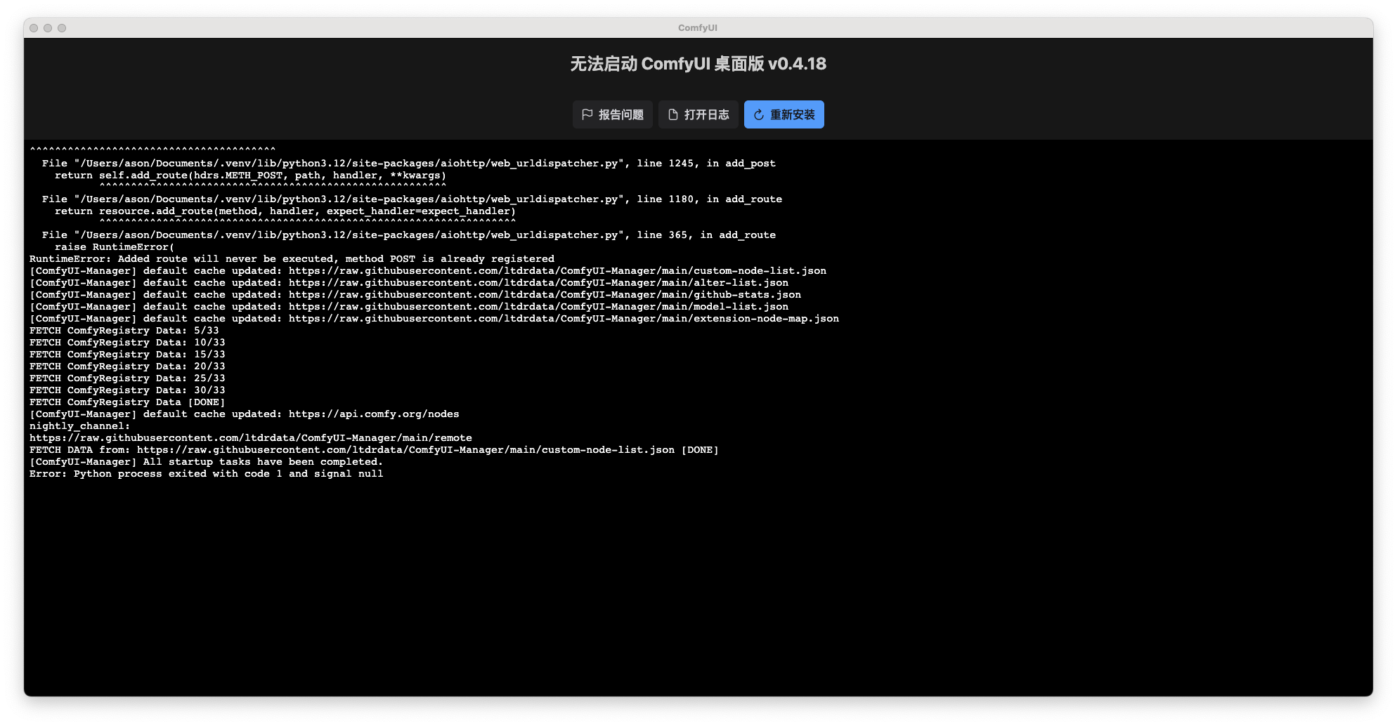
Task: Click the flag icon on 报告问题 button
Action: 587,114
